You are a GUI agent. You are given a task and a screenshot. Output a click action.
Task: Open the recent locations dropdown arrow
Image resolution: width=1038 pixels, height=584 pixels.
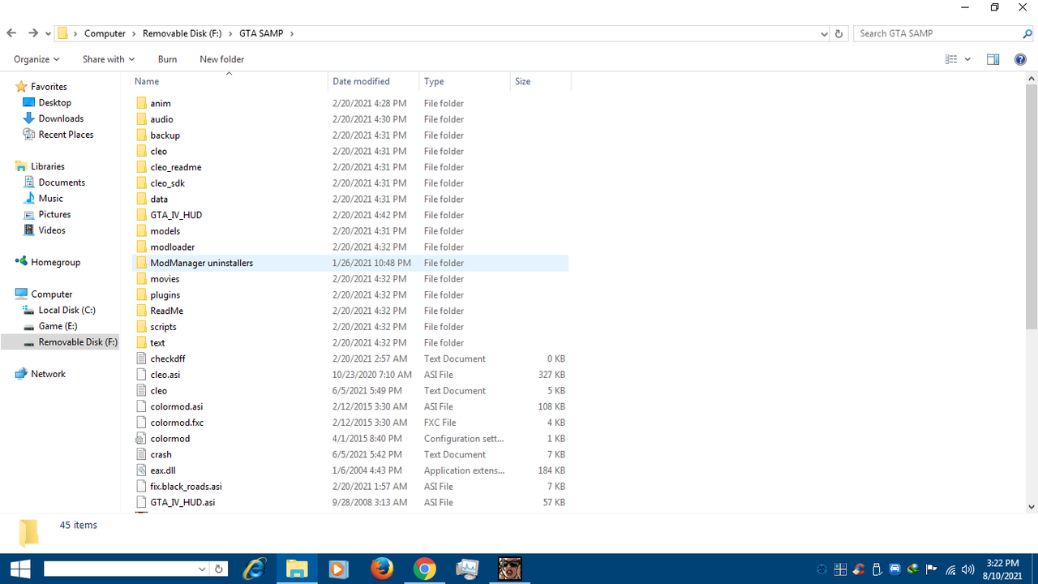(x=49, y=34)
